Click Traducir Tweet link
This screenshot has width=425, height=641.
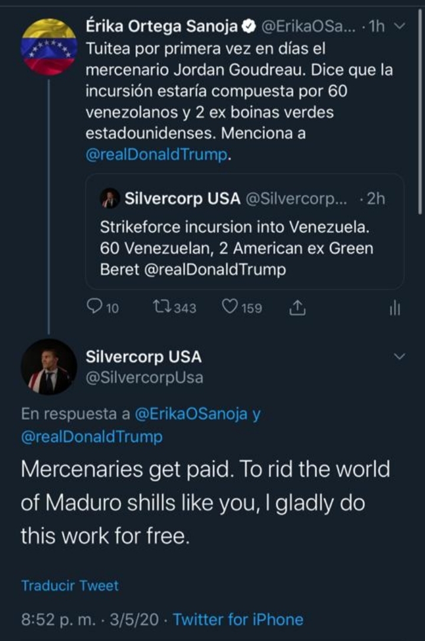(70, 585)
